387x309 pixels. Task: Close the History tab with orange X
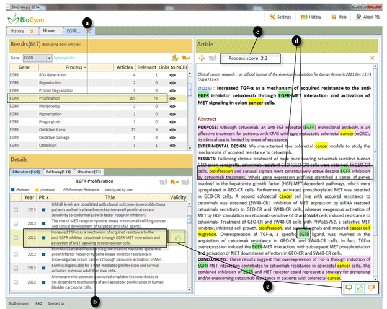(x=32, y=32)
